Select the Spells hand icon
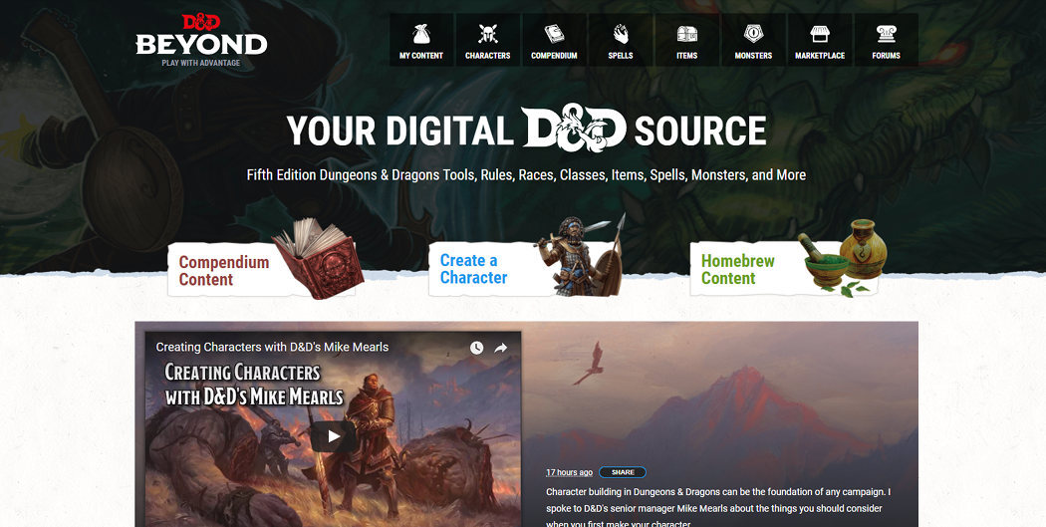The height and width of the screenshot is (527, 1046). [621, 34]
